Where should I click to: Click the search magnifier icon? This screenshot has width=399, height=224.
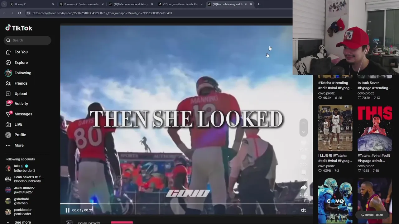(8, 40)
